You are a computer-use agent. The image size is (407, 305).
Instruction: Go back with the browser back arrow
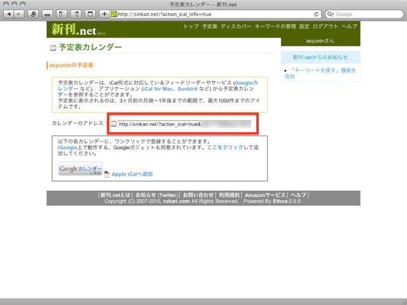coord(9,14)
